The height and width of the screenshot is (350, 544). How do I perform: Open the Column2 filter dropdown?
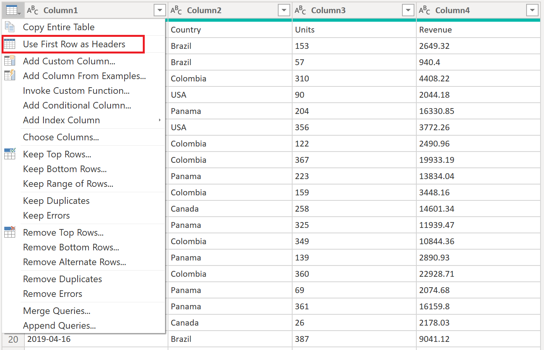tap(283, 10)
